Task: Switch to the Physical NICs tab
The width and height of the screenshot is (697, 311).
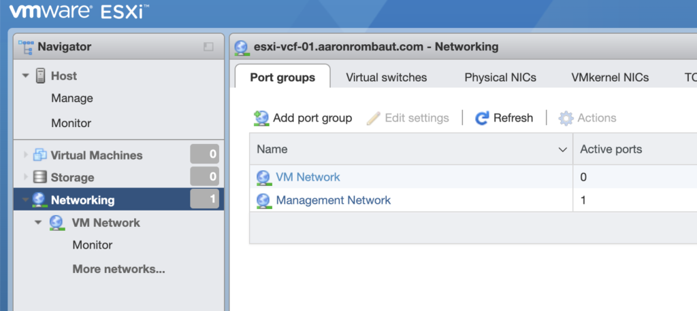Action: pyautogui.click(x=500, y=77)
